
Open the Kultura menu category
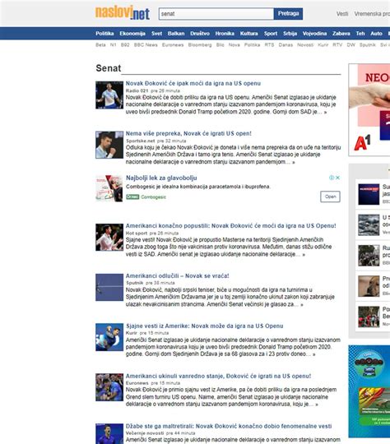pyautogui.click(x=248, y=34)
